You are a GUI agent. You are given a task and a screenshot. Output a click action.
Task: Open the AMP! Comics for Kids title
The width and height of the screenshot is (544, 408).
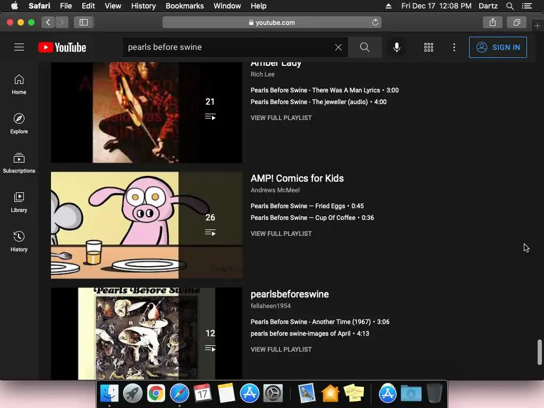coord(297,178)
